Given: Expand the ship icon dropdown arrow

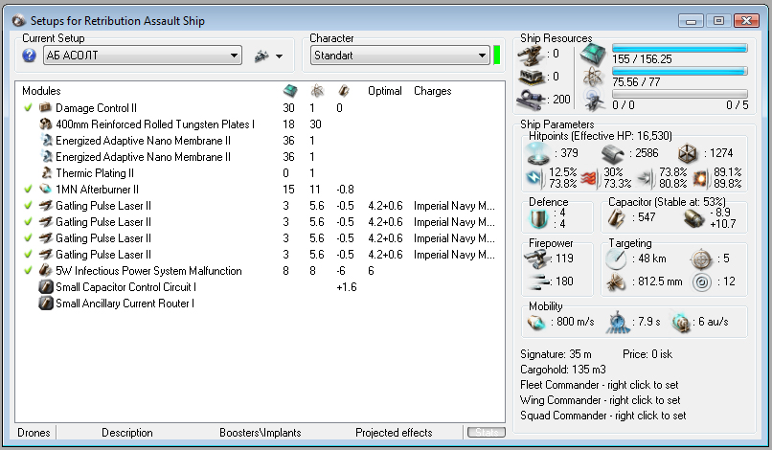Looking at the screenshot, I should pos(279,56).
